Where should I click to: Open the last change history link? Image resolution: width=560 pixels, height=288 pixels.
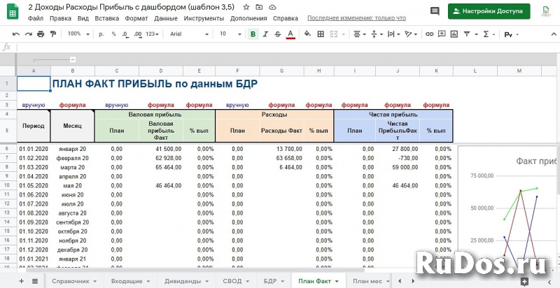click(x=356, y=18)
